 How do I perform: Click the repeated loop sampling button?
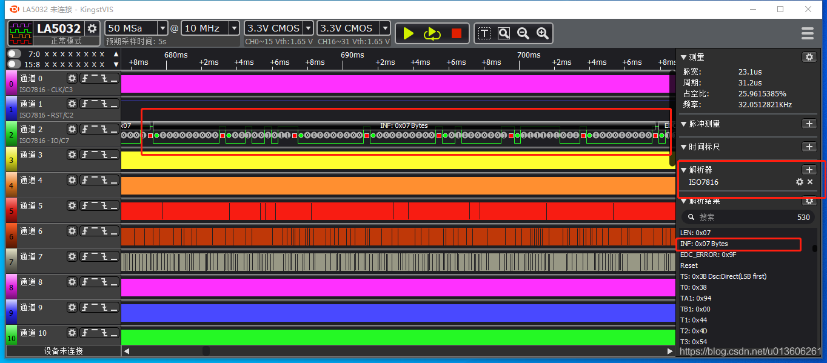pos(432,33)
